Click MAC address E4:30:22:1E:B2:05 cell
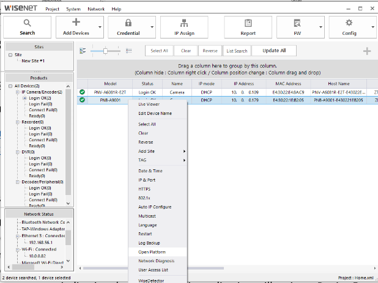Screen dimensions: 378x283 (x=288, y=100)
